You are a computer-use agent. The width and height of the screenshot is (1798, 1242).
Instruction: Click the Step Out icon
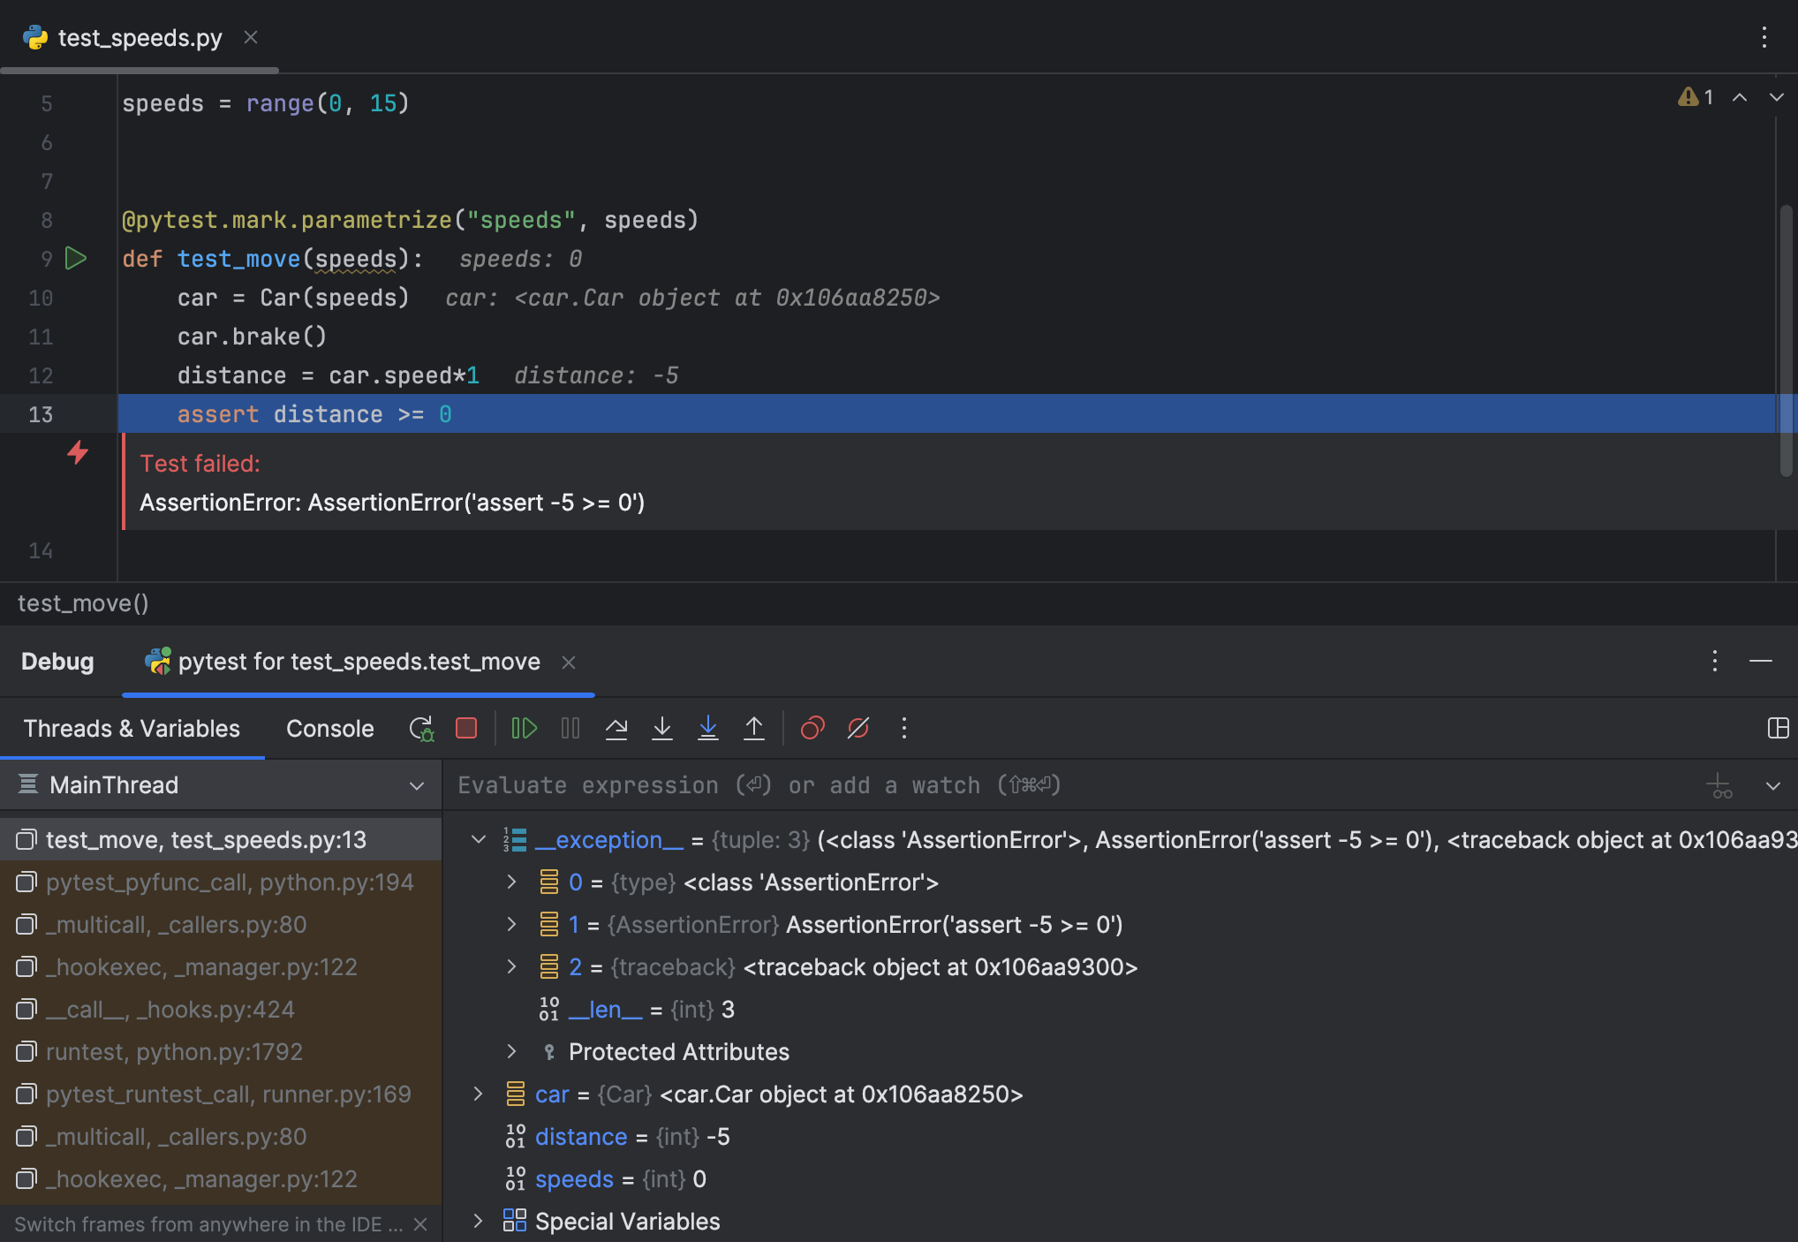[754, 729]
